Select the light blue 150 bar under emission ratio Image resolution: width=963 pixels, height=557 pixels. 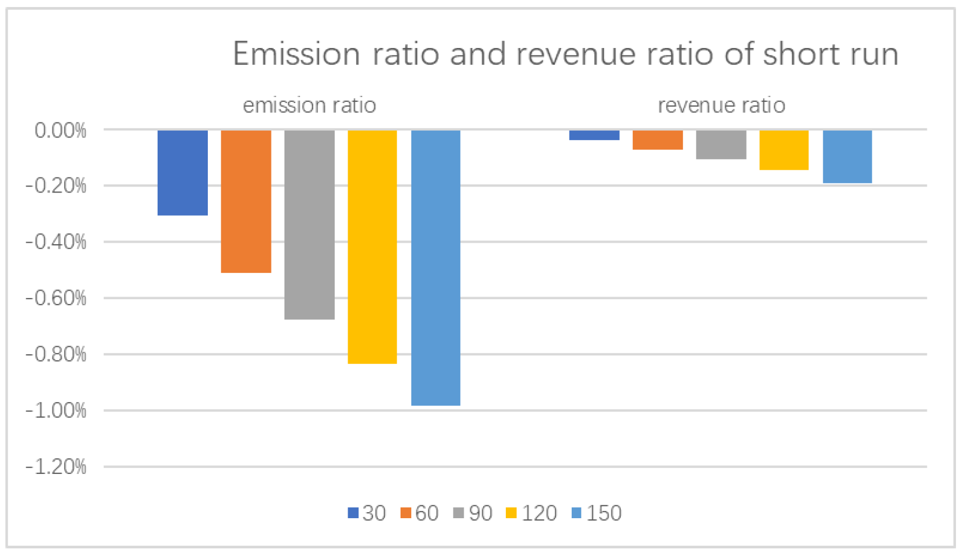436,268
